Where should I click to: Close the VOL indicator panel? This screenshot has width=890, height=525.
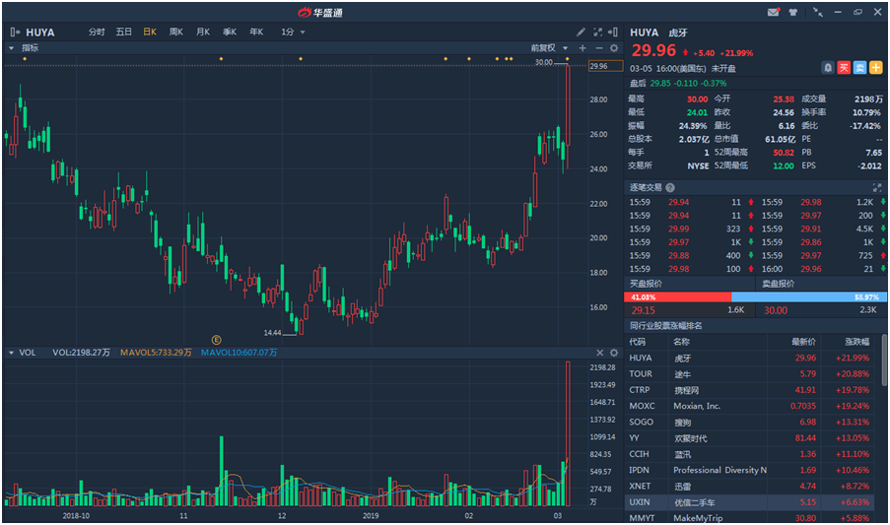pos(600,352)
